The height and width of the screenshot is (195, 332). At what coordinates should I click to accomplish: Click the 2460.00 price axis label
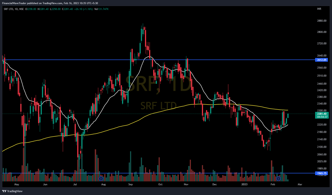click(322, 84)
